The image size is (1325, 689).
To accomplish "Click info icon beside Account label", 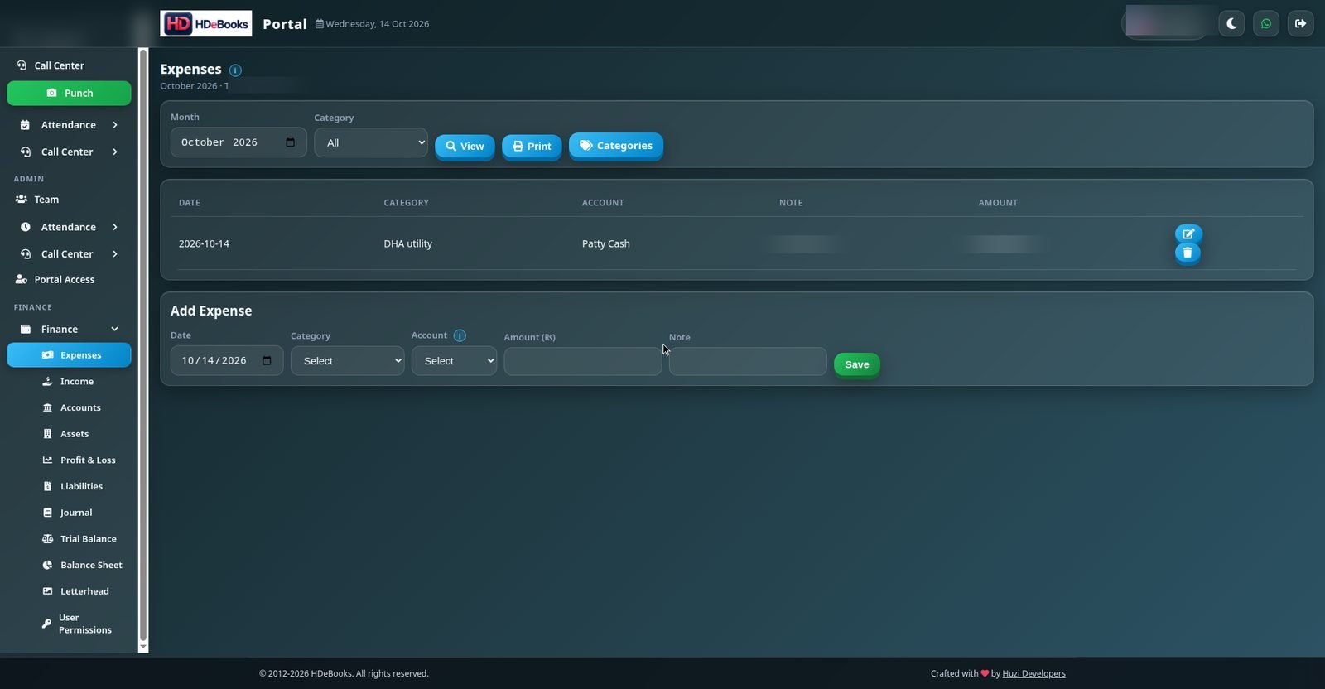I will tap(460, 335).
